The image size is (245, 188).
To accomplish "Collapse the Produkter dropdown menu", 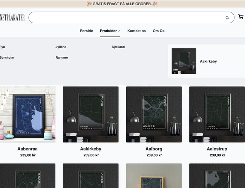I will pos(110,31).
